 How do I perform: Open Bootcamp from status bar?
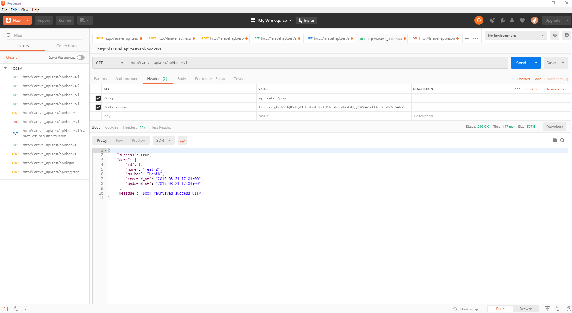click(x=465, y=309)
